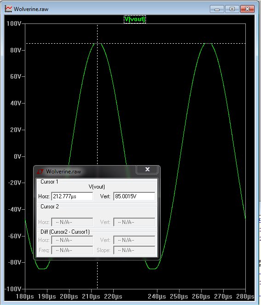The height and width of the screenshot is (305, 261).
Task: Click the V(vout) trace label
Action: pyautogui.click(x=135, y=19)
